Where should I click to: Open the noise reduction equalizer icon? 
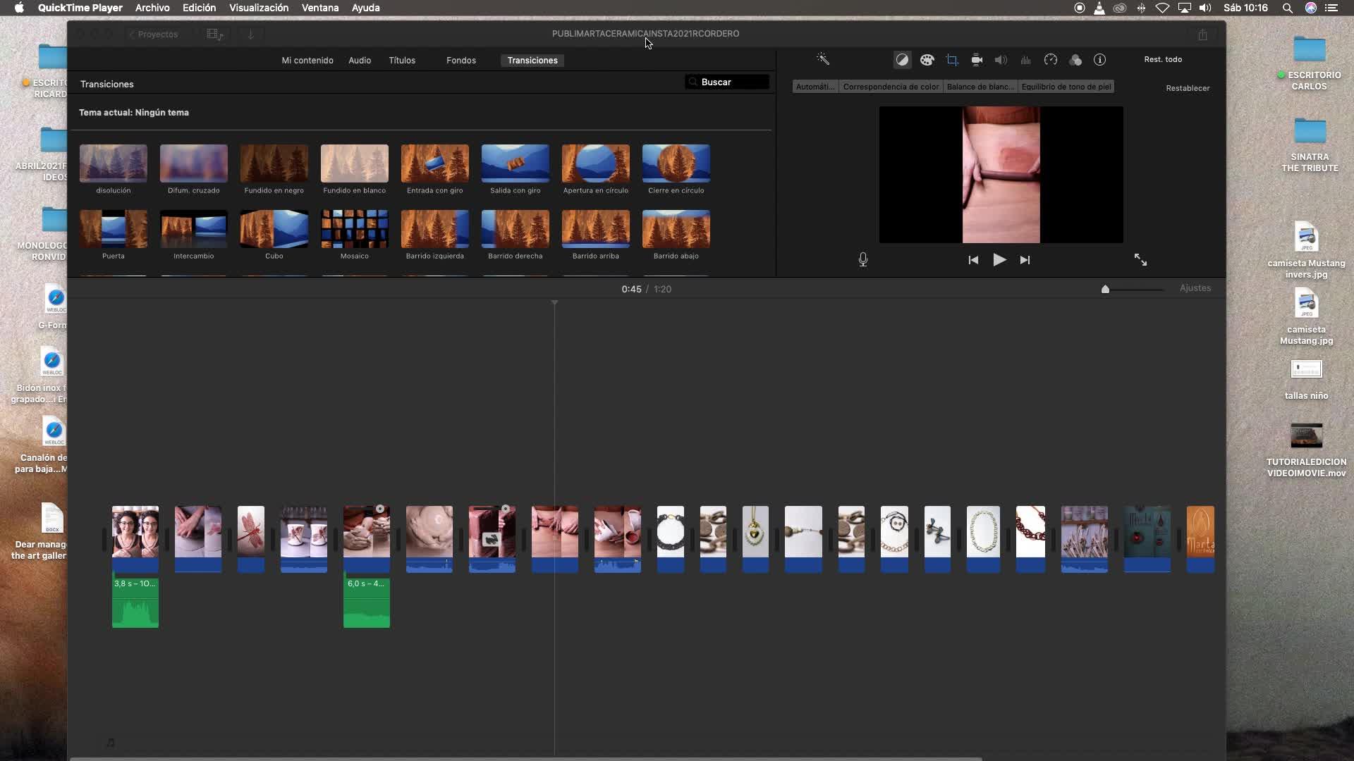pos(1025,60)
